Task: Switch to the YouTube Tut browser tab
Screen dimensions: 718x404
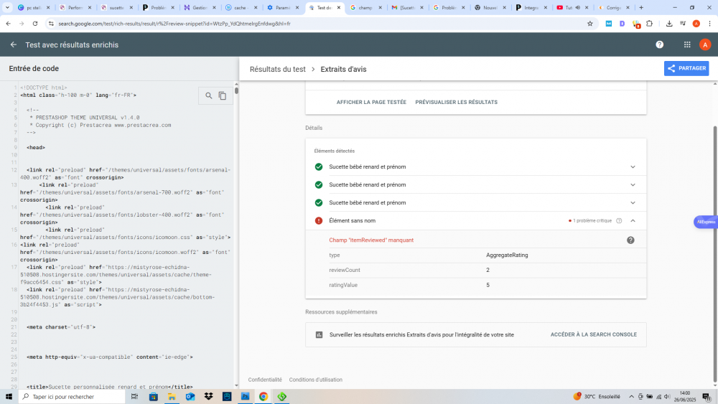Action: click(x=572, y=8)
